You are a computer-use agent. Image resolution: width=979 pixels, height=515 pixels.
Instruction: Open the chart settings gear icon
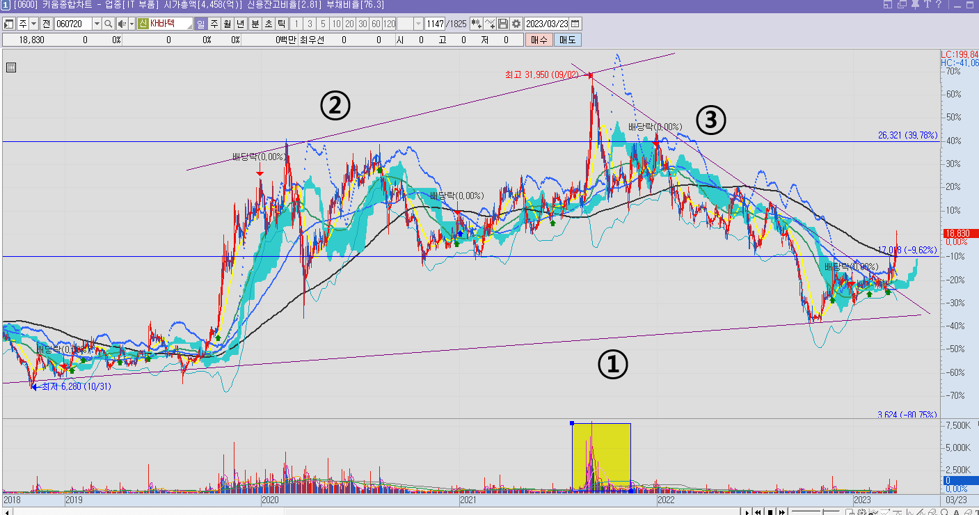tap(516, 24)
